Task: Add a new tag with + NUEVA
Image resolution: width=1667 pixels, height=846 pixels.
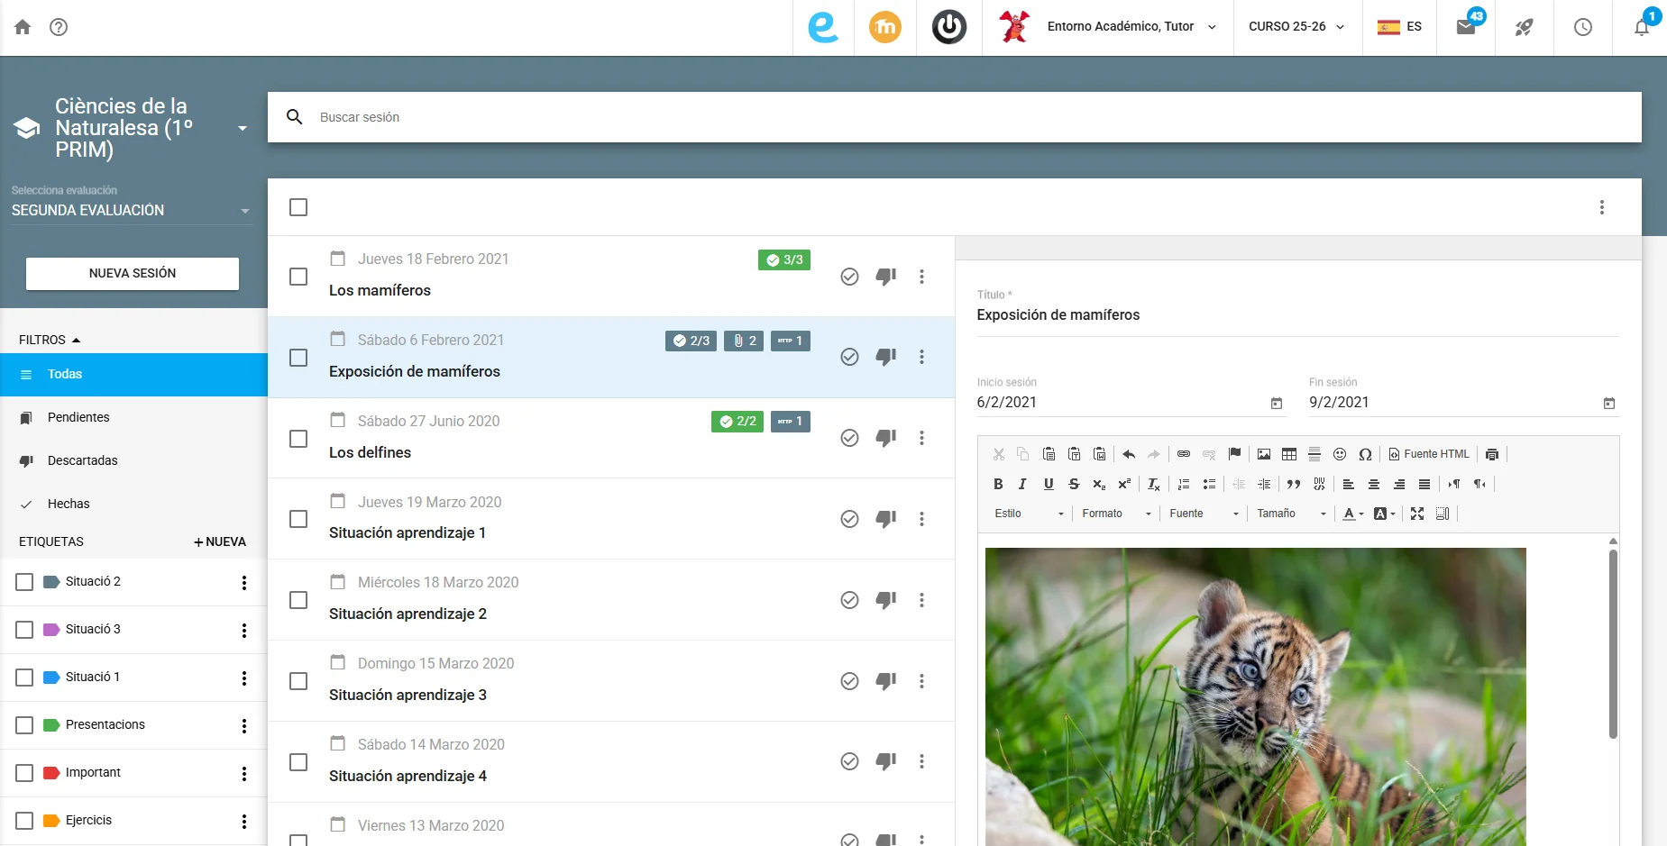Action: click(220, 541)
